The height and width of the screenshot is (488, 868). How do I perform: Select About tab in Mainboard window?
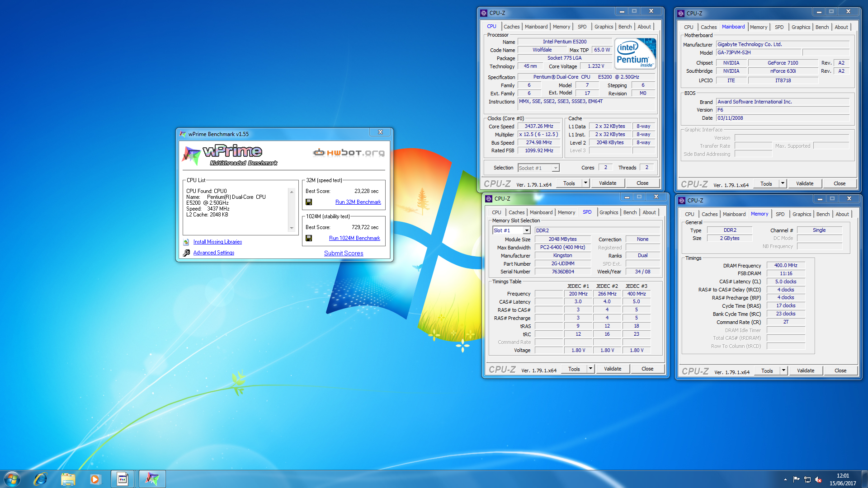pos(841,27)
